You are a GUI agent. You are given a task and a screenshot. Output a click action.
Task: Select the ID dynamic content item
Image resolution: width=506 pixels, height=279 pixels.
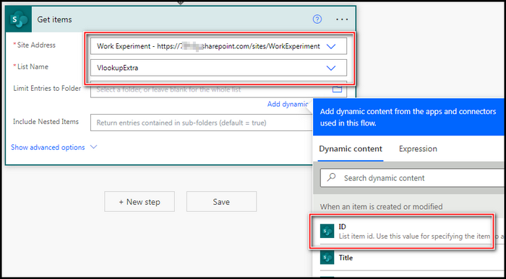coord(408,231)
